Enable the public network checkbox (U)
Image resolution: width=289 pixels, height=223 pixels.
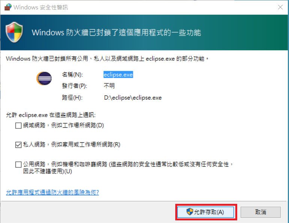18,164
